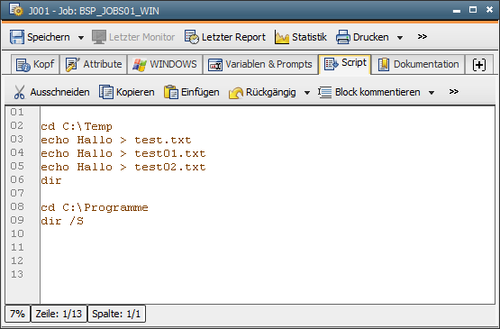Click the [+] add tab button
Screen dimensions: 500x329
pos(479,65)
